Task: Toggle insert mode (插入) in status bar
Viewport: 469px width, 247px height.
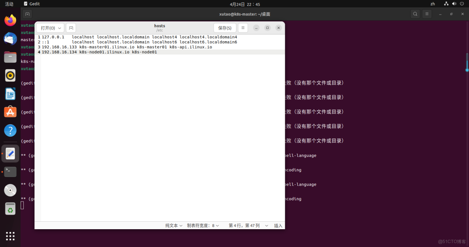Action: click(x=278, y=226)
